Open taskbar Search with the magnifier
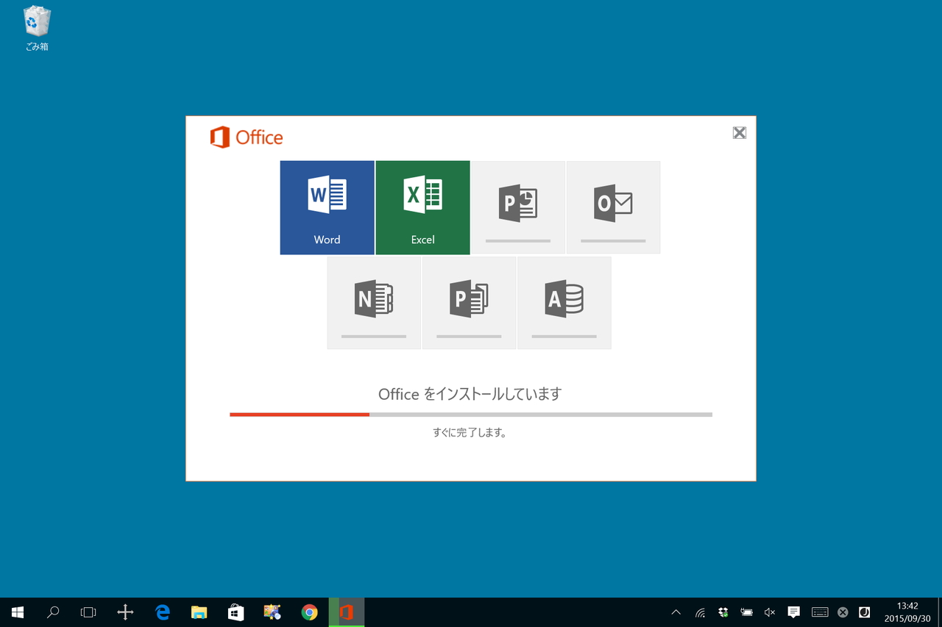 point(52,612)
